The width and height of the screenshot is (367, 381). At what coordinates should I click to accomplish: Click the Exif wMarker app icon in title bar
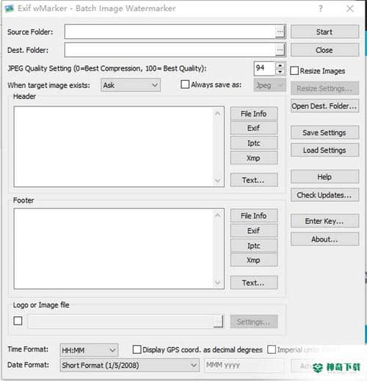(10, 9)
